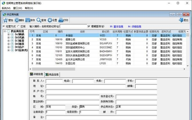Expand the [A]购销 tree branch
The height and width of the screenshot is (120, 192).
click(x=8, y=34)
